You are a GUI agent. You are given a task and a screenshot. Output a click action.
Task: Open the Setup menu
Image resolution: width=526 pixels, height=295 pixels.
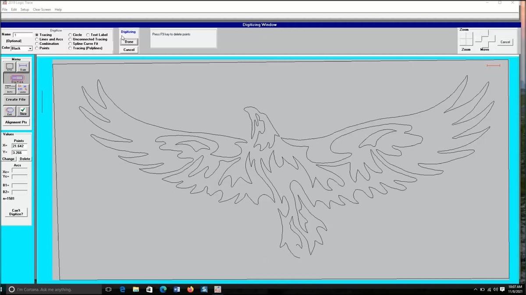coord(25,10)
